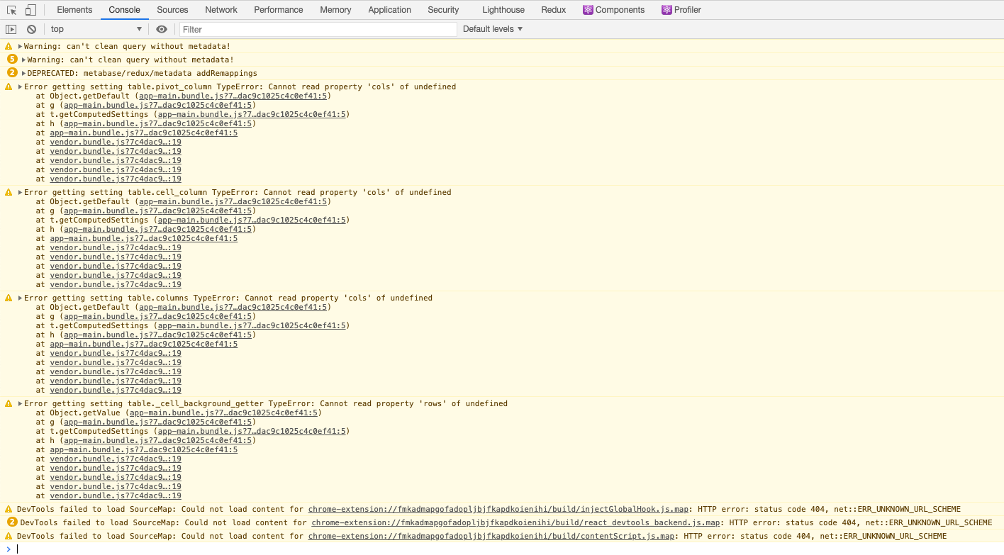Click the warning icon beside table.columns error
1004x555 pixels.
[x=9, y=298]
